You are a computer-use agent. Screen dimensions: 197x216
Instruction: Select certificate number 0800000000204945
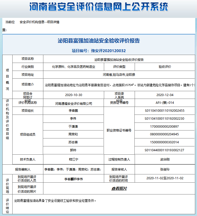click(x=164, y=134)
